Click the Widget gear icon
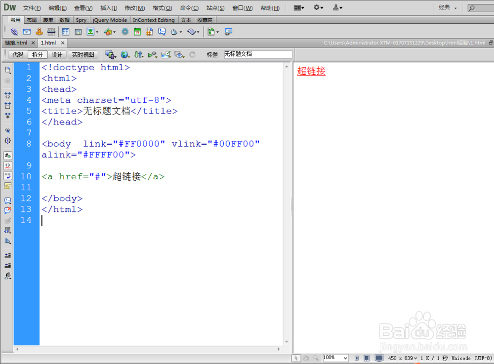This screenshot has height=364, width=494. pos(125,32)
